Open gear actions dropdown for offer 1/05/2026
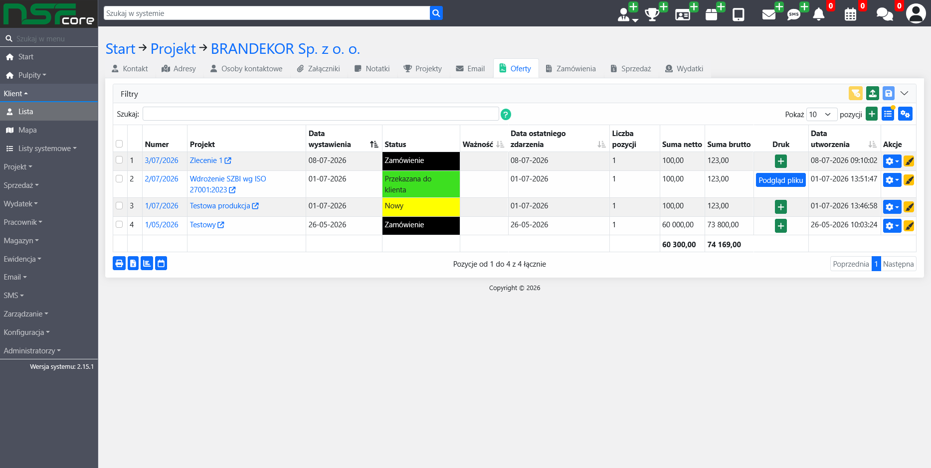The image size is (931, 468). [892, 226]
